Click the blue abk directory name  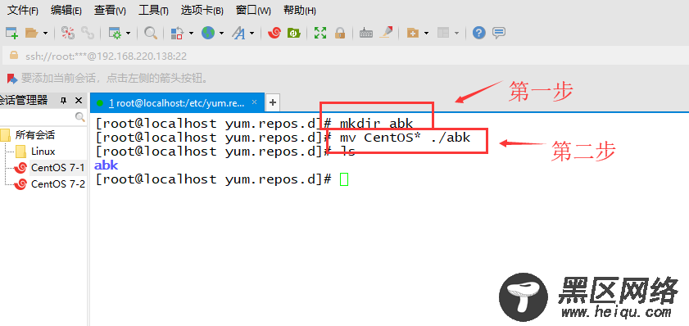pos(106,165)
